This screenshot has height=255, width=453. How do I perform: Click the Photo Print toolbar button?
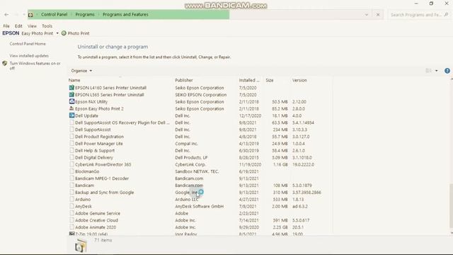pyautogui.click(x=76, y=33)
